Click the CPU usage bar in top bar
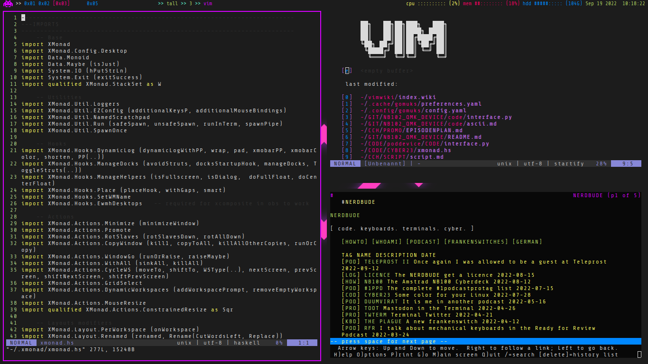The width and height of the screenshot is (648, 364). [432, 3]
